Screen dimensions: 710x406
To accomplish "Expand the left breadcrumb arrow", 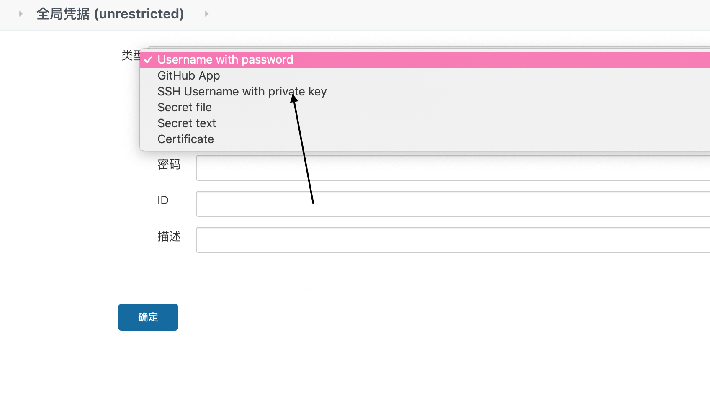I will tap(20, 13).
